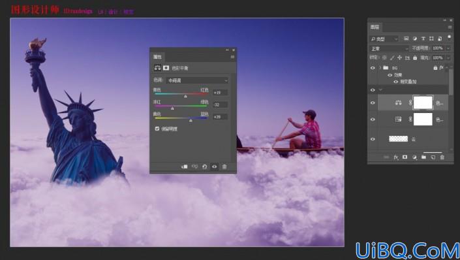Add a layer mask from Layers footer

405,157
